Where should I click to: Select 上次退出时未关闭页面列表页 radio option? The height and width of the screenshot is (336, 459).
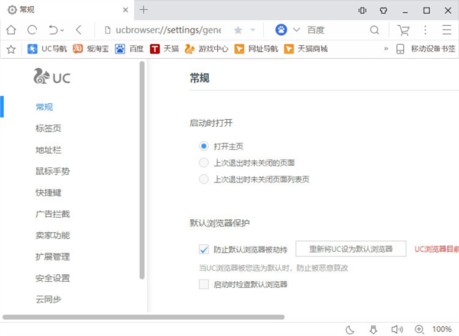coord(203,179)
